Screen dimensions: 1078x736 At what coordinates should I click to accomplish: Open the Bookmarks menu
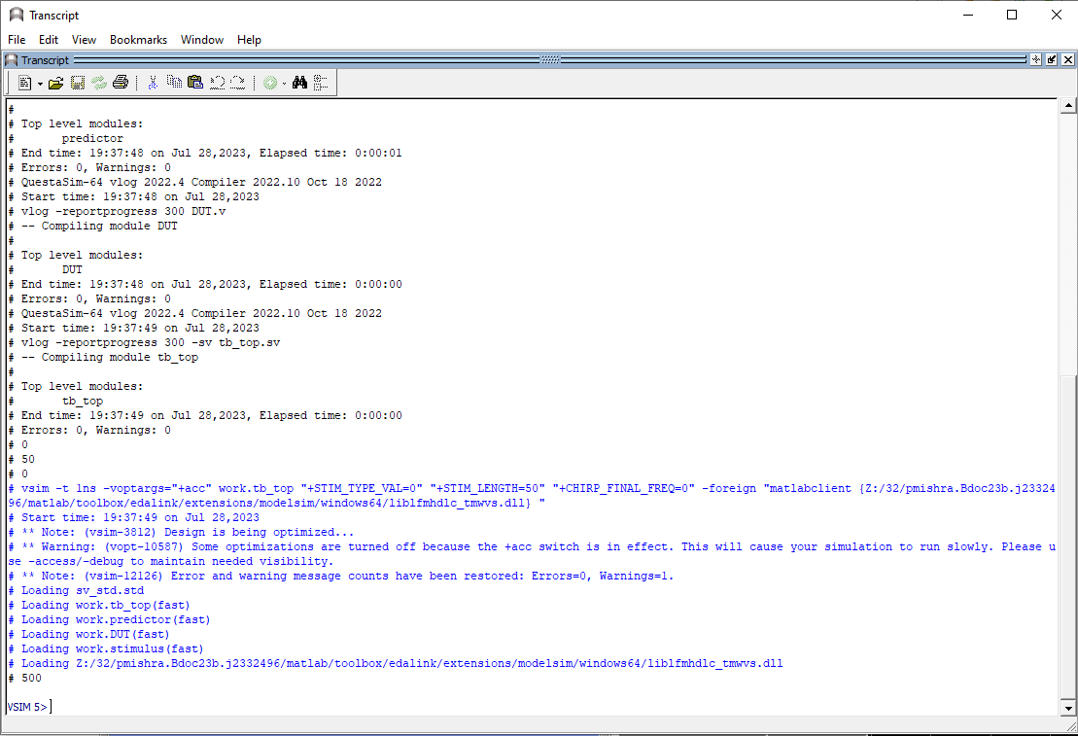point(138,40)
